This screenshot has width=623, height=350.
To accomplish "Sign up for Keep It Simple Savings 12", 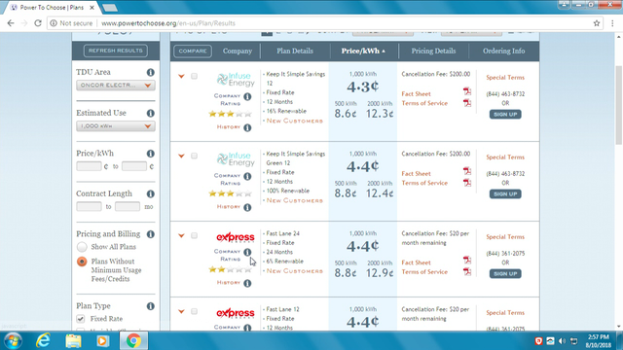I will (505, 115).
